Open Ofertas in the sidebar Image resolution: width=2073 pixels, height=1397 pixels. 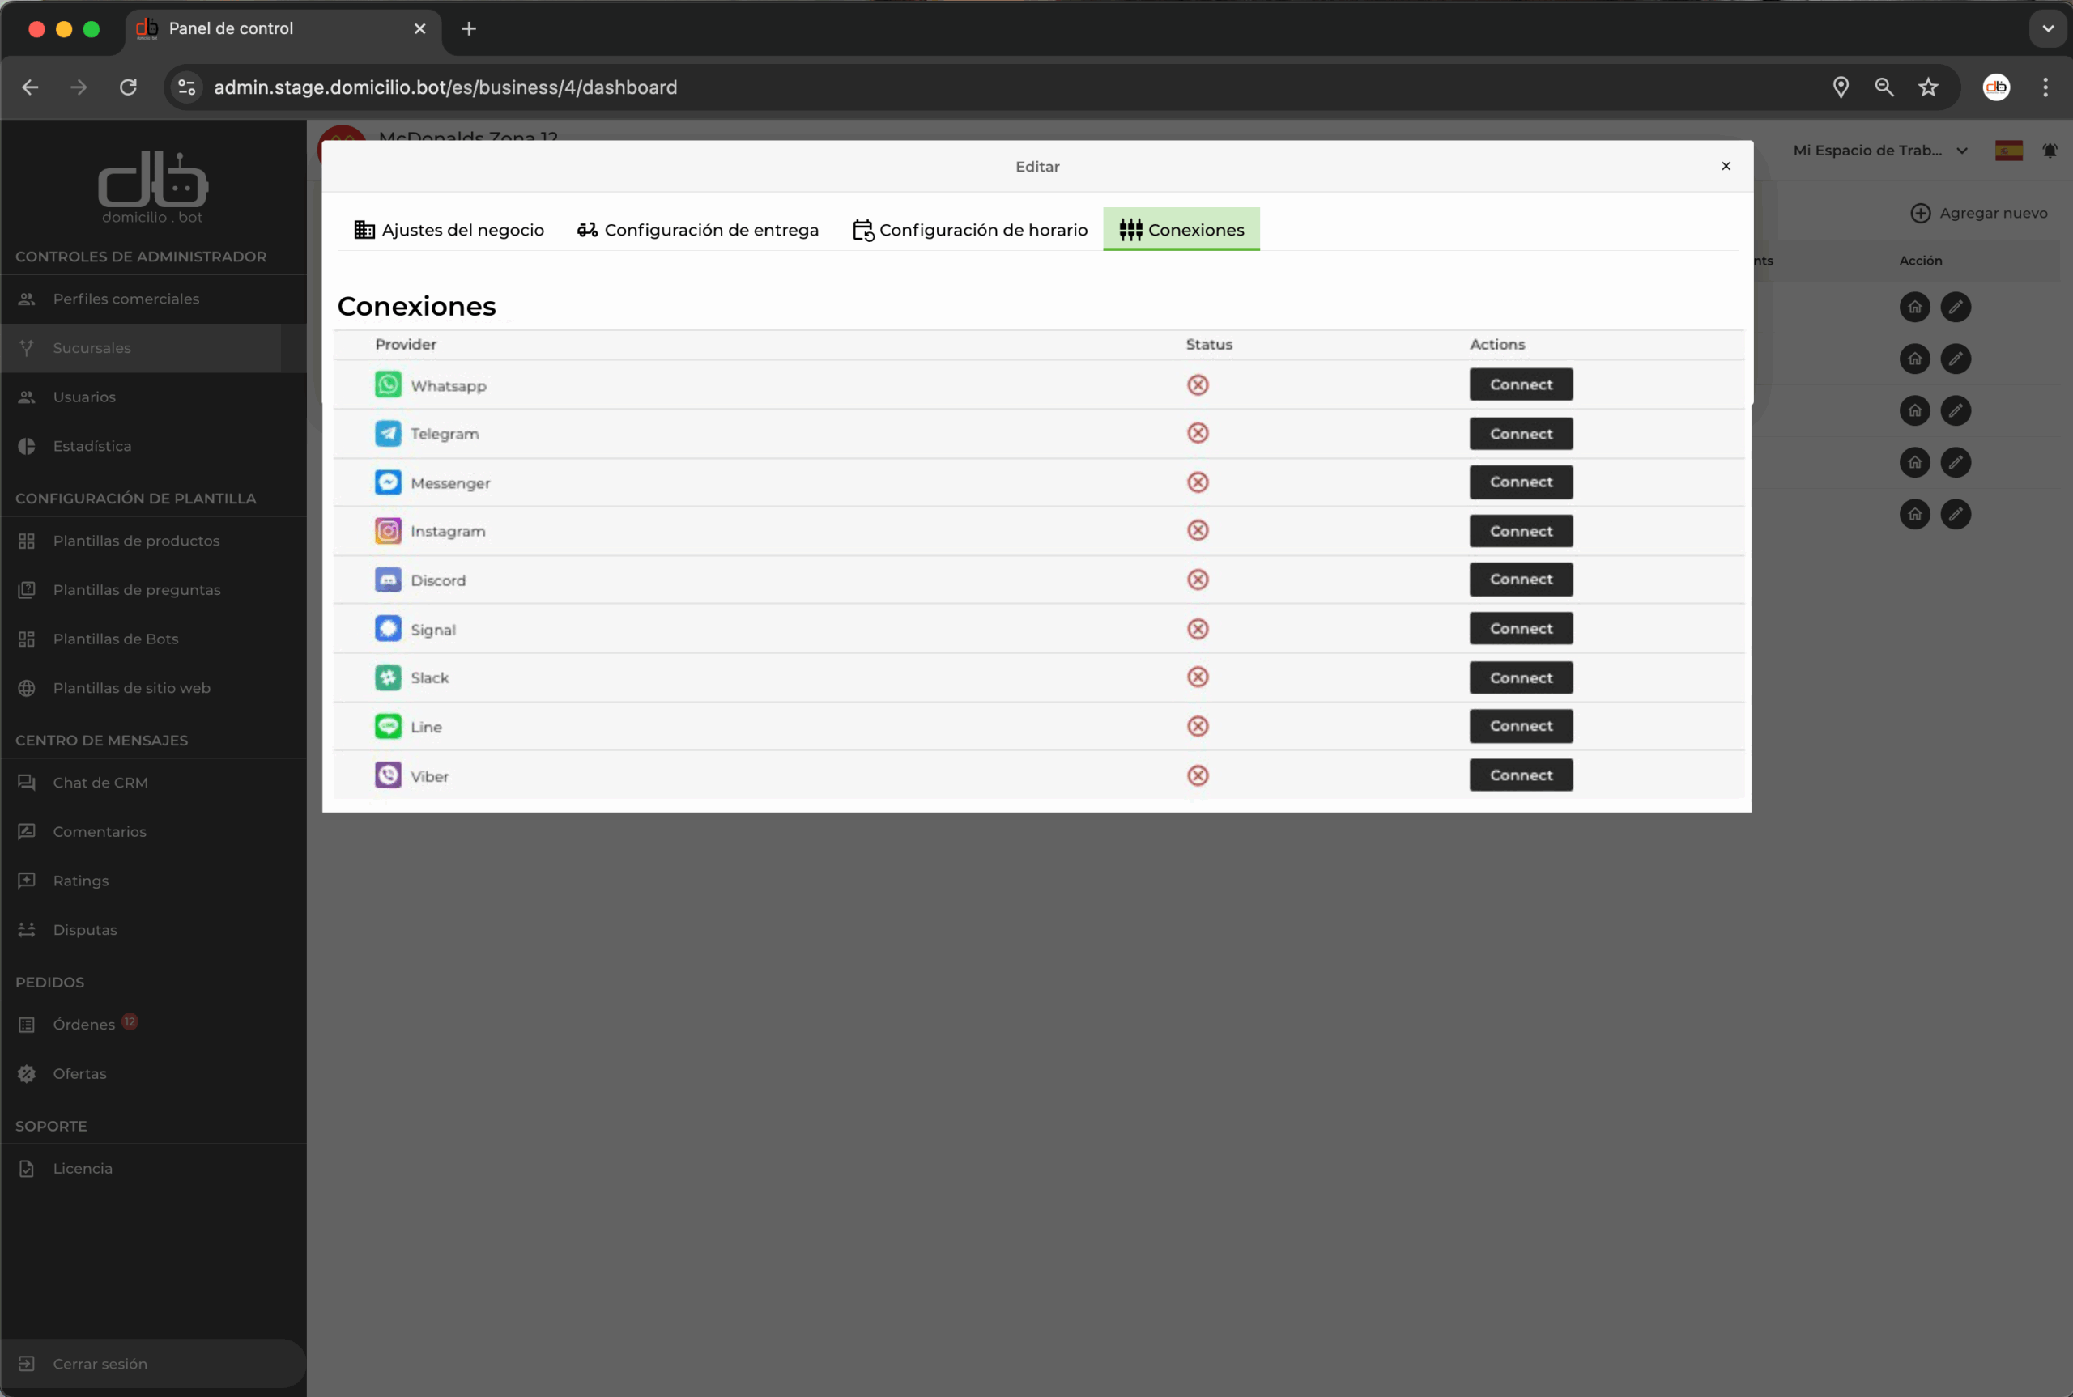[153, 1073]
